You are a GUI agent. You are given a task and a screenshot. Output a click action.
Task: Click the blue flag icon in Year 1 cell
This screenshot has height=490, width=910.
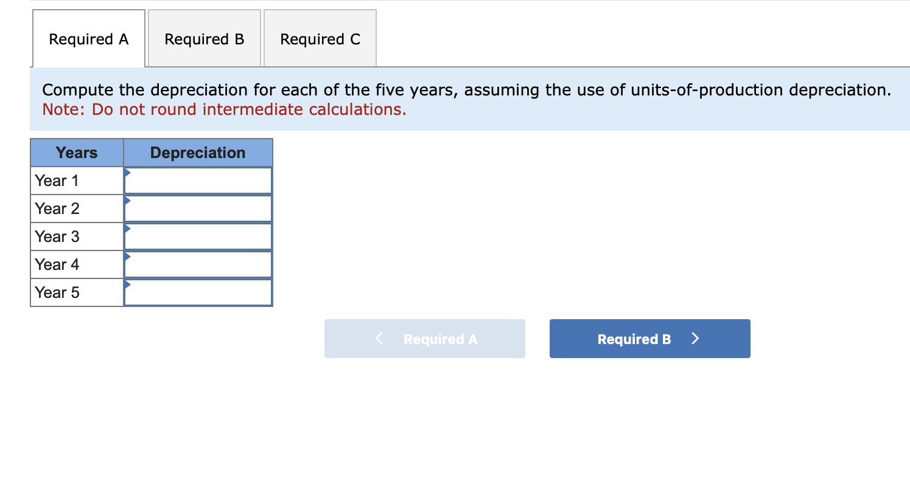point(127,172)
